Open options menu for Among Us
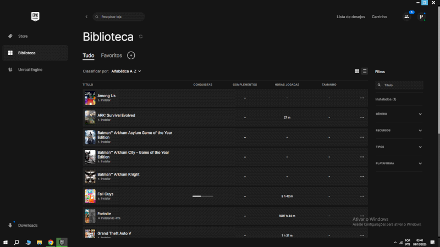The width and height of the screenshot is (440, 247). click(362, 98)
